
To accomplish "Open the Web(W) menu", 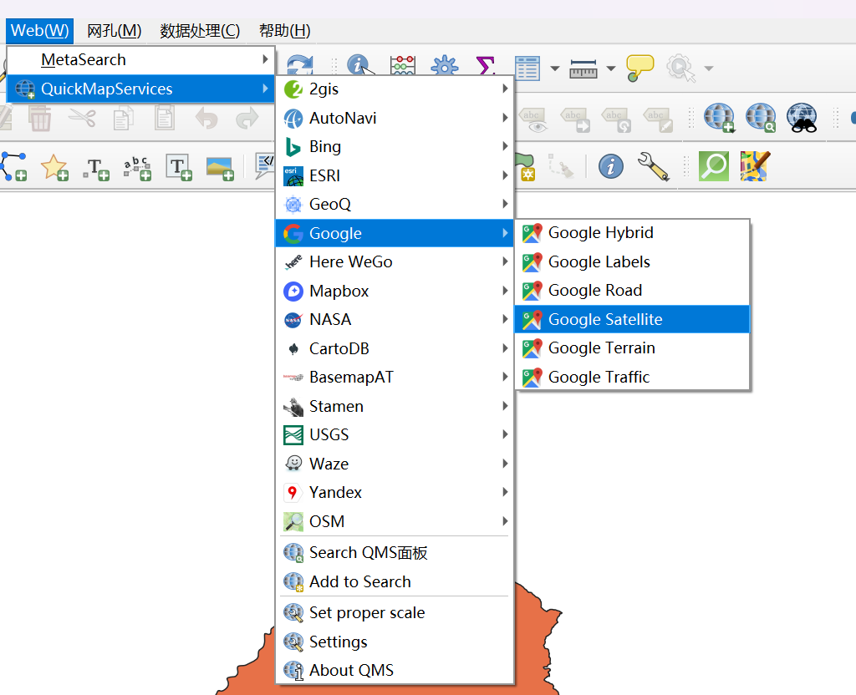I will pyautogui.click(x=40, y=31).
